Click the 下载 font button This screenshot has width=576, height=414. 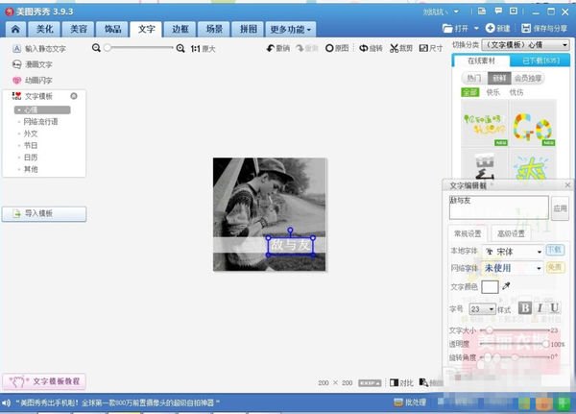(x=554, y=250)
